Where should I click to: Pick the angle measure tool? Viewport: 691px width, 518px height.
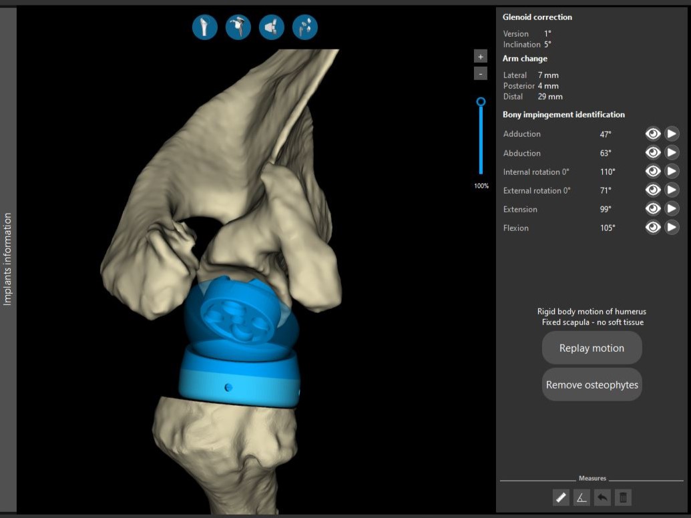point(582,497)
